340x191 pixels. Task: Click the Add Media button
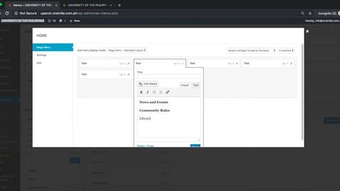148,84
